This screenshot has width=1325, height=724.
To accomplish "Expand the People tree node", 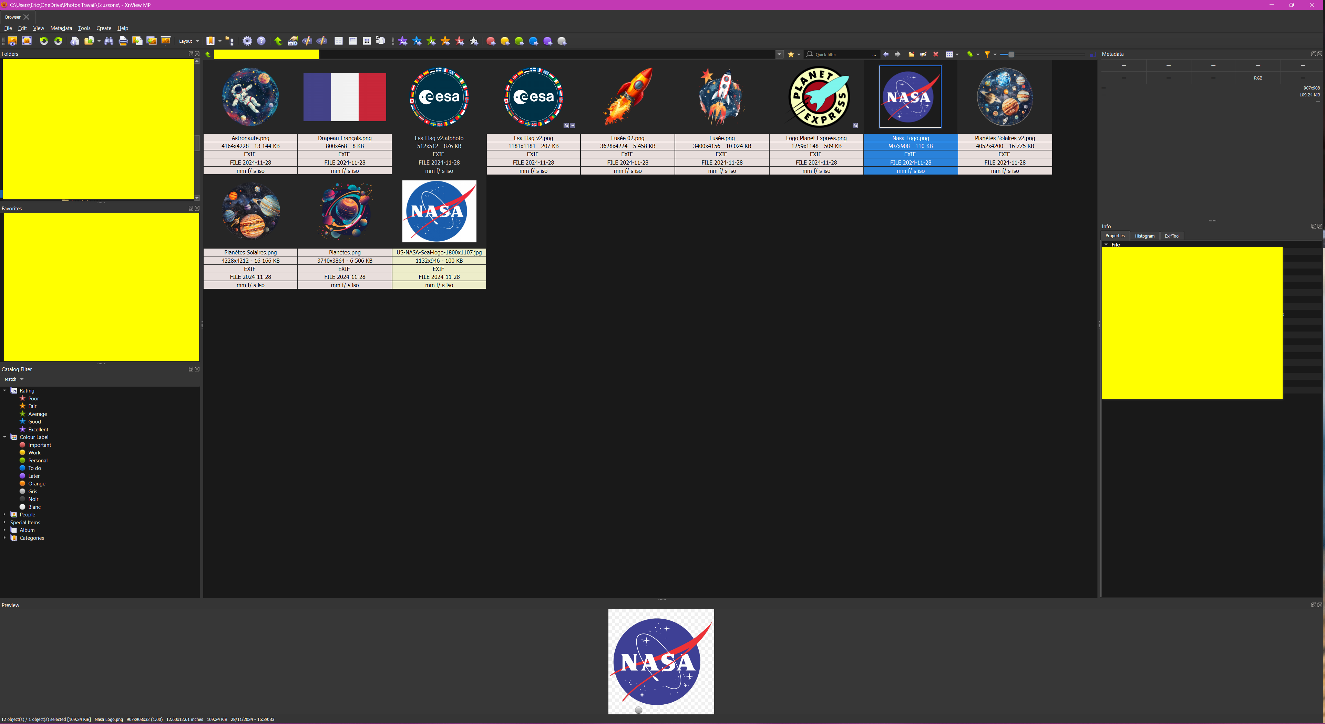I will coord(4,514).
